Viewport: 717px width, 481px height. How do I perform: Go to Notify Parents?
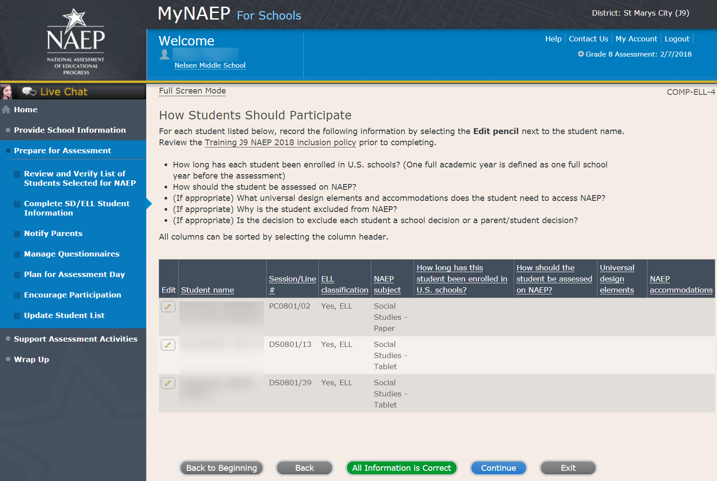pyautogui.click(x=53, y=233)
